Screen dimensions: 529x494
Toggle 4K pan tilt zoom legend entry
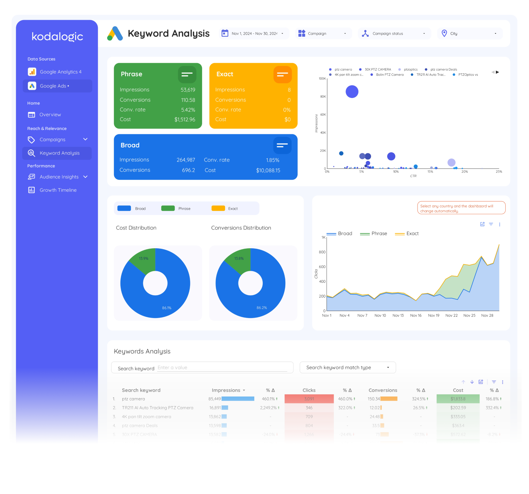346,75
